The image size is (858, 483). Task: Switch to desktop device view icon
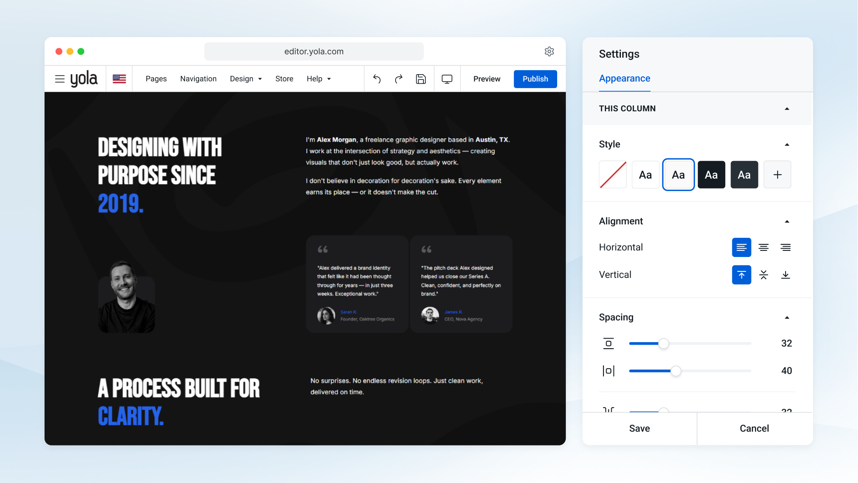coord(447,79)
